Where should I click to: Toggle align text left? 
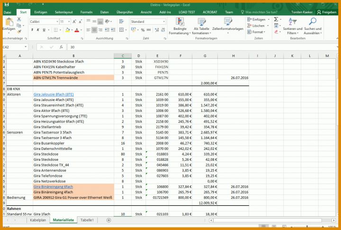coord(88,30)
